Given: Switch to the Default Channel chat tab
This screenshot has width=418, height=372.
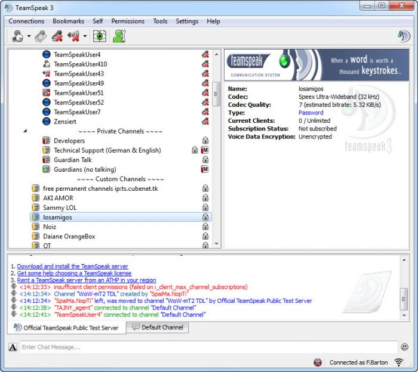Looking at the screenshot, I should (x=157, y=327).
